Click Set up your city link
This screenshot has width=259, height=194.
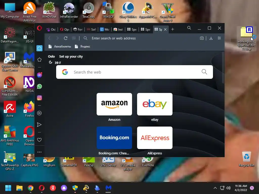point(71,56)
